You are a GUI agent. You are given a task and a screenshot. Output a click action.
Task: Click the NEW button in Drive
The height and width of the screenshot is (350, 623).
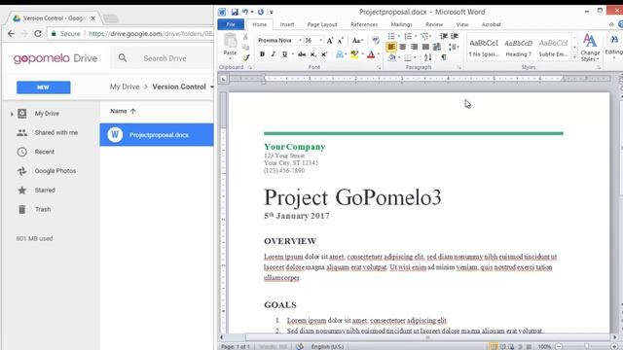point(43,87)
